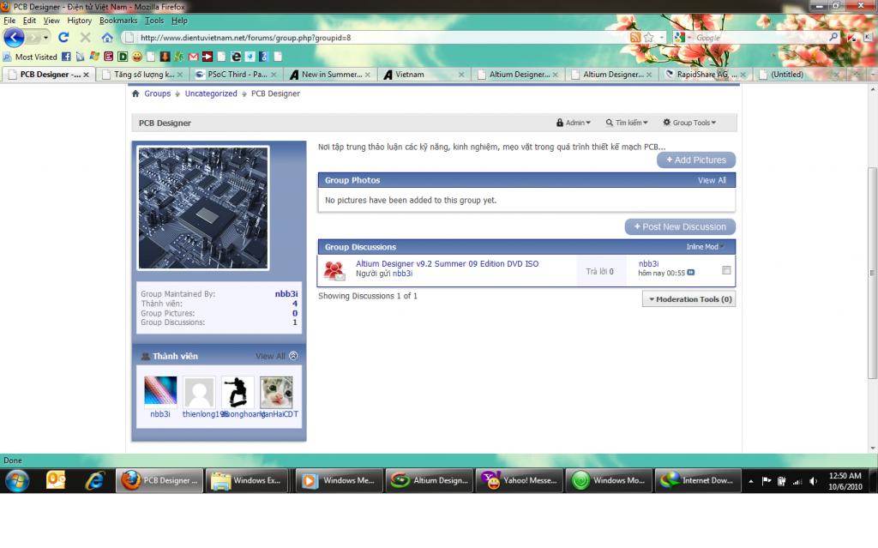Open the Bookmarks menu
Screen dimensions: 878x548
pyautogui.click(x=118, y=21)
